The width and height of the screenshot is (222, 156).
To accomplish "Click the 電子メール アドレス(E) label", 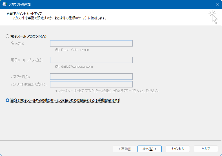I will pos(26,60).
